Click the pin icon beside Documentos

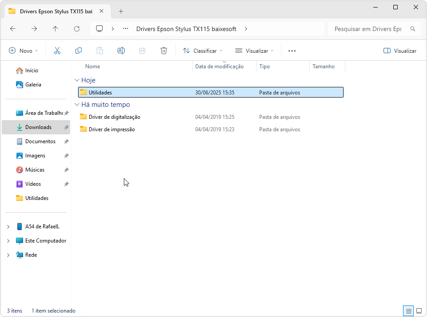coord(66,141)
